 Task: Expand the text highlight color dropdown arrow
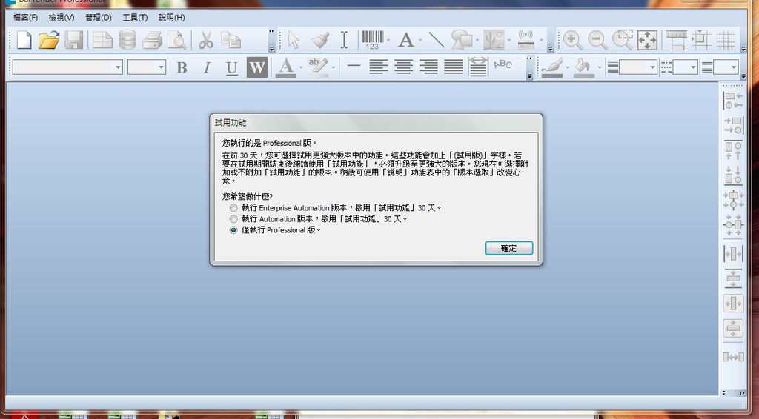[x=334, y=67]
